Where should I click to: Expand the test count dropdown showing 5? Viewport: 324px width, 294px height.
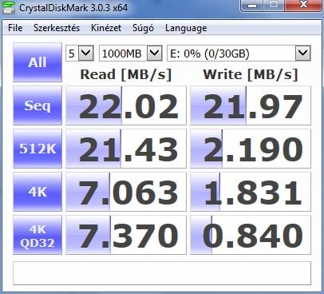point(86,54)
